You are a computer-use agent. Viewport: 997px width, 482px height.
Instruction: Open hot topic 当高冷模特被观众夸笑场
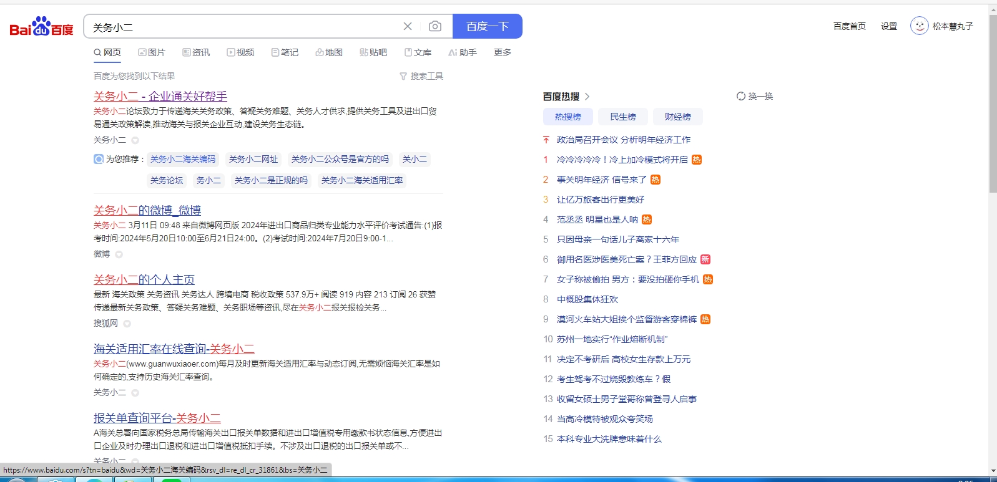605,419
